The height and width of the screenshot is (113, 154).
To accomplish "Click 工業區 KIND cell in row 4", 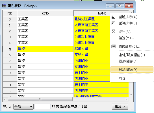I will (45, 43).
